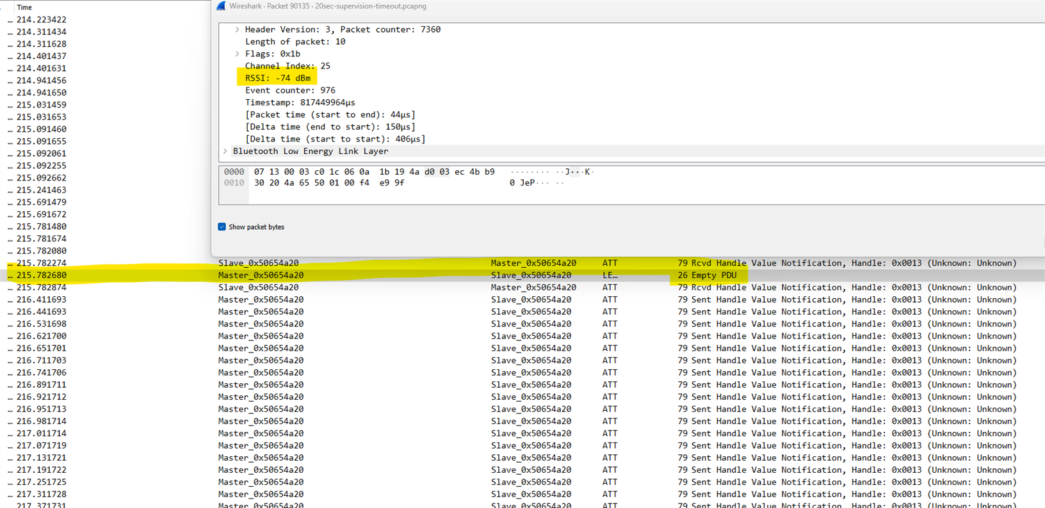This screenshot has width=1045, height=508.
Task: Select the packet row at time 216.921712
Action: (x=522, y=397)
